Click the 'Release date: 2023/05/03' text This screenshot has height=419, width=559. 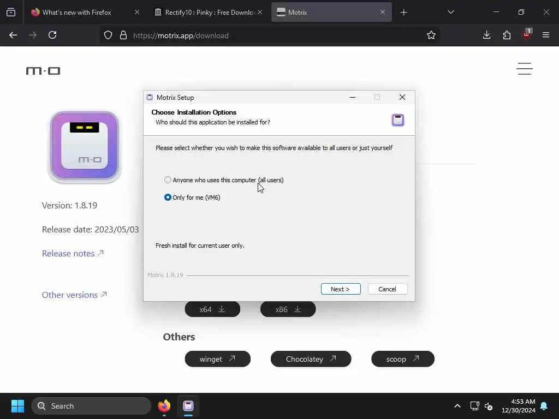pos(90,230)
